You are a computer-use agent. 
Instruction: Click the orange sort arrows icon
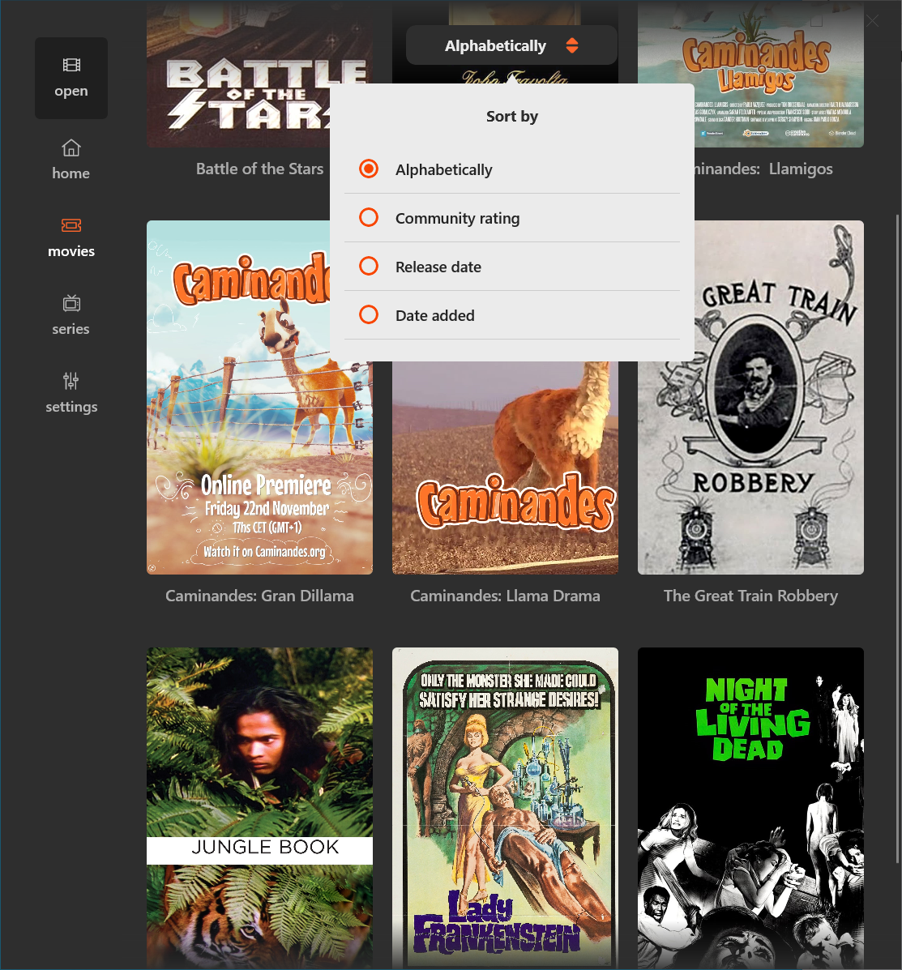(572, 45)
